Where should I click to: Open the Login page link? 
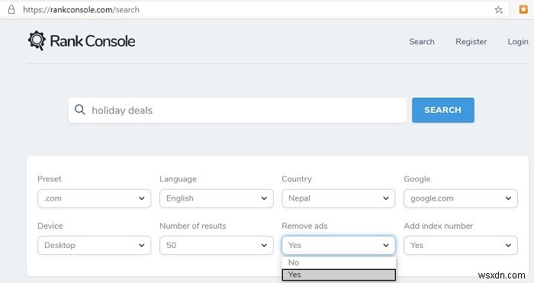[518, 41]
